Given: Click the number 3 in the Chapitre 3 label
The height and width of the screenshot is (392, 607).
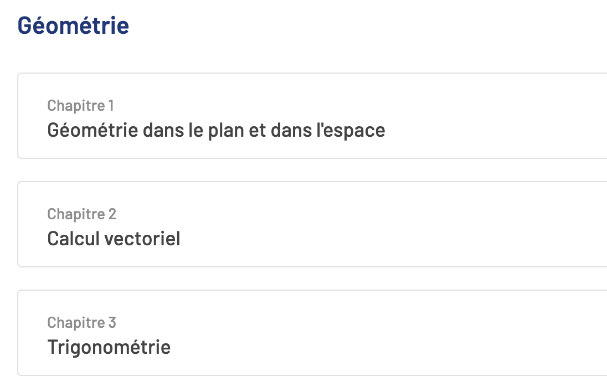Looking at the screenshot, I should click(112, 322).
